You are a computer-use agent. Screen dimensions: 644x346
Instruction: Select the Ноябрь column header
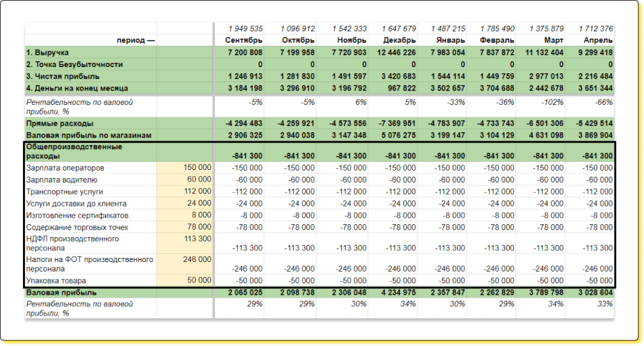click(352, 40)
